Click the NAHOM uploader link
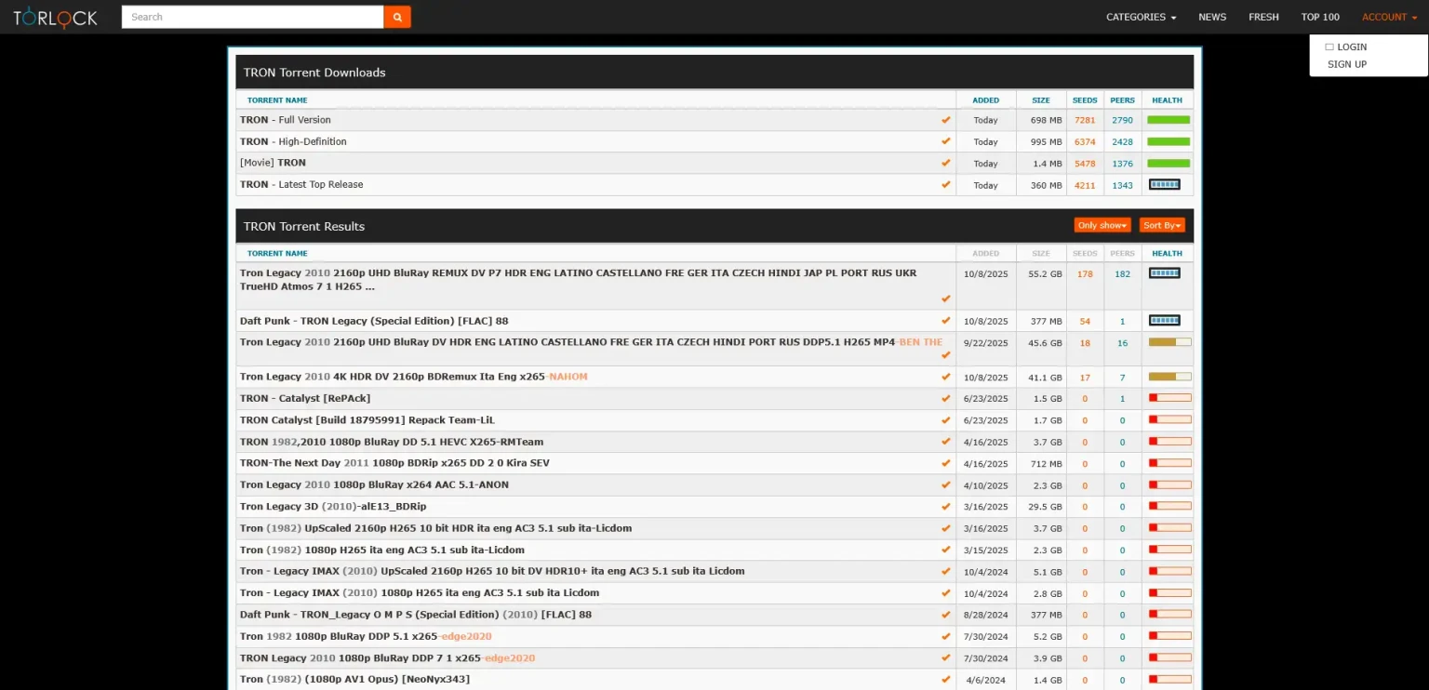Image resolution: width=1429 pixels, height=690 pixels. [x=568, y=377]
